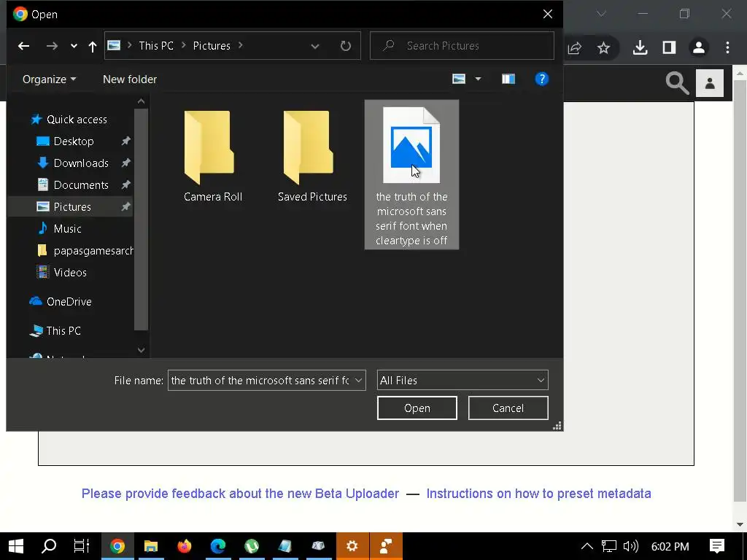Open Chrome's downloads icon
747x560 pixels.
[x=640, y=47]
